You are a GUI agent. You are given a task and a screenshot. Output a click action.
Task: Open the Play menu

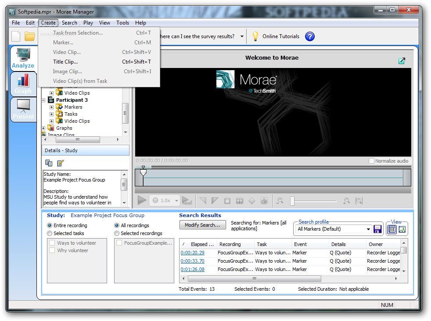88,23
